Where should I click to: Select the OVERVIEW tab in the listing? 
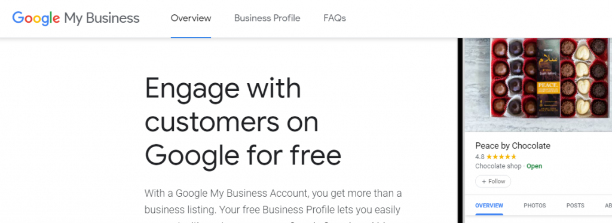tap(489, 206)
